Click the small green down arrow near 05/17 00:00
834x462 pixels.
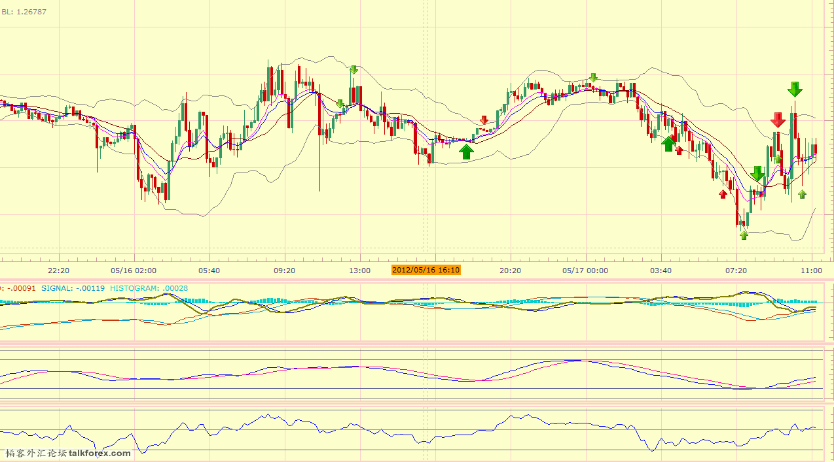[x=593, y=78]
